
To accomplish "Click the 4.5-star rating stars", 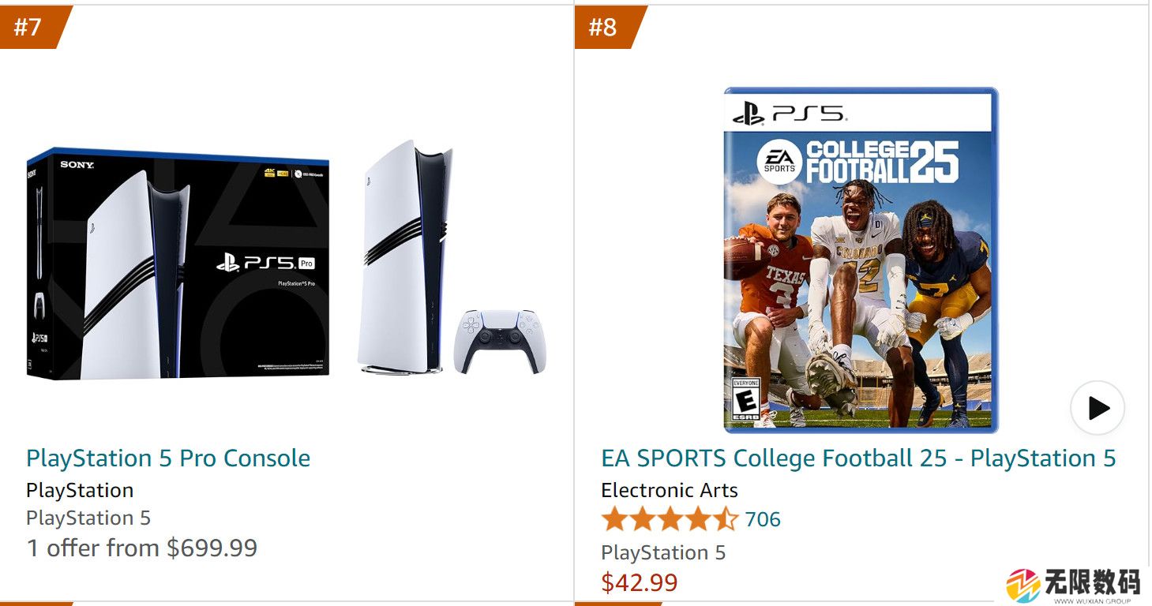I will [x=669, y=519].
